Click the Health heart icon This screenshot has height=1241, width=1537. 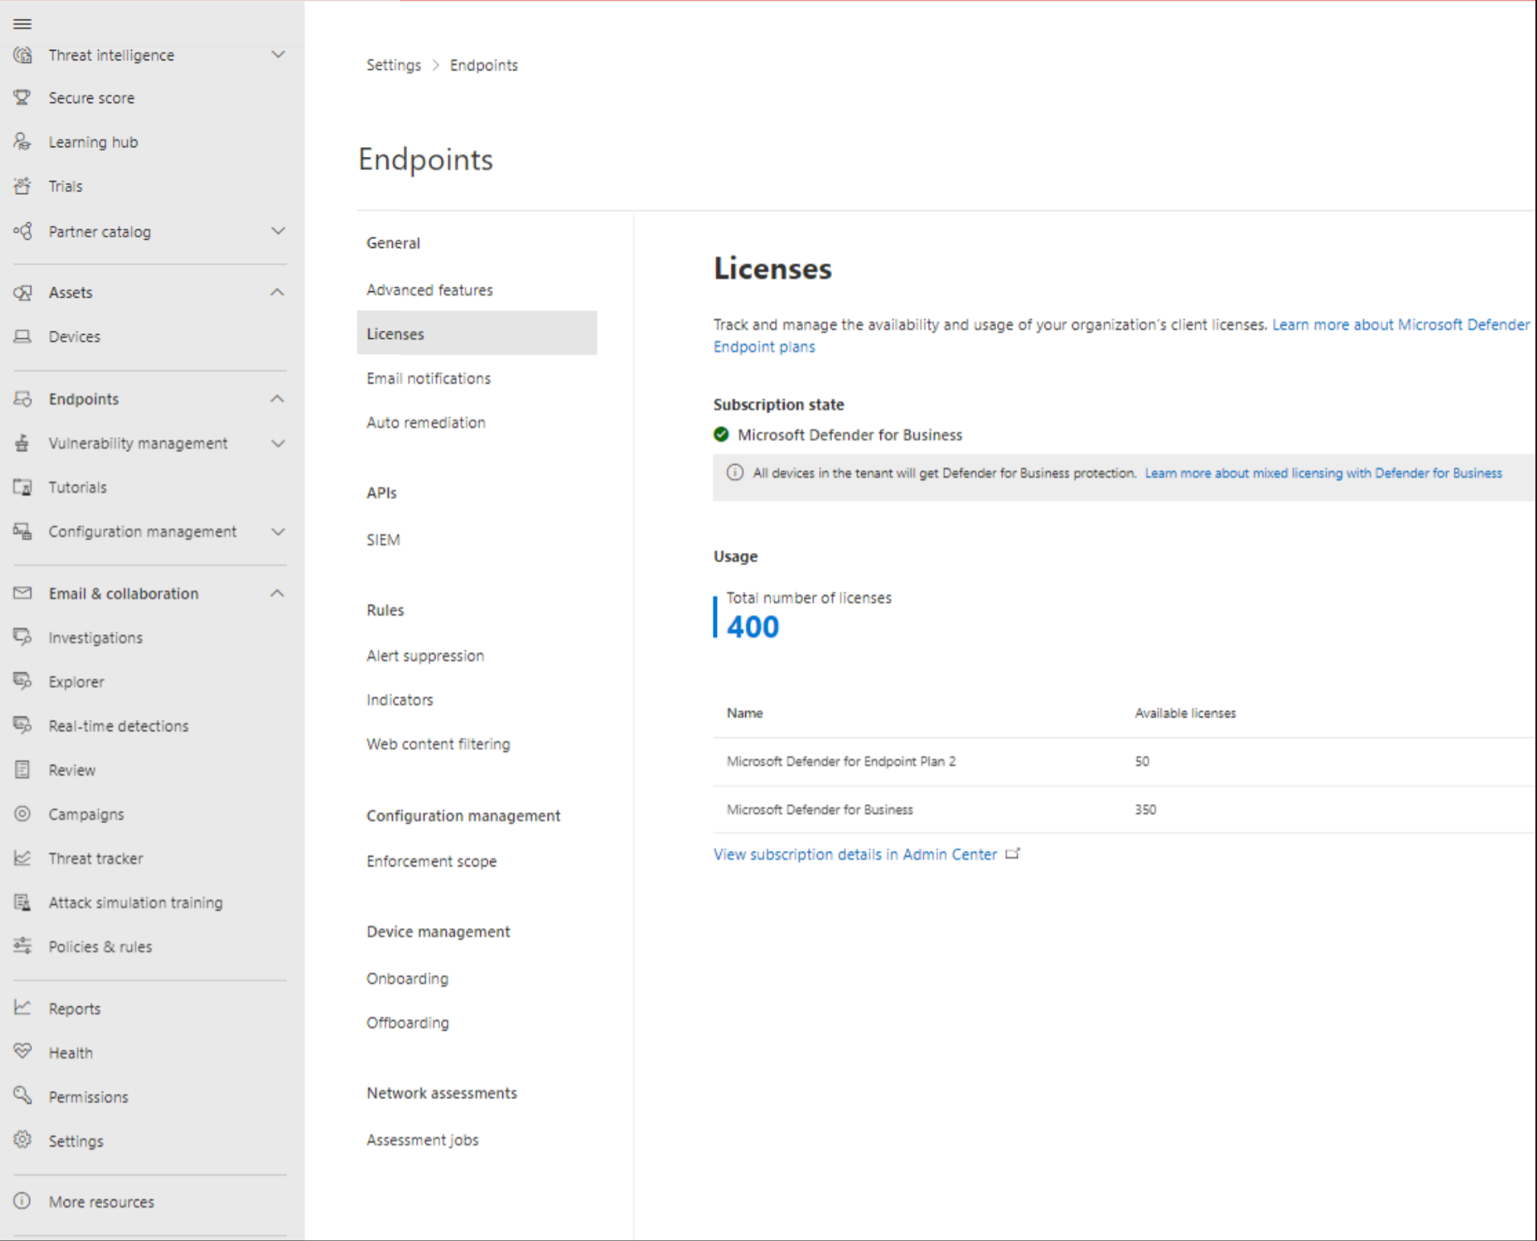(x=23, y=1052)
